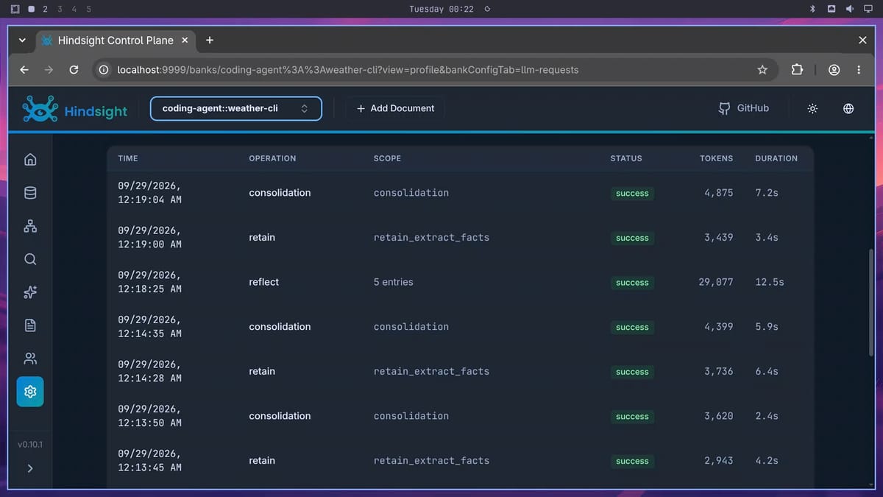Open a new browser tab

[x=210, y=40]
